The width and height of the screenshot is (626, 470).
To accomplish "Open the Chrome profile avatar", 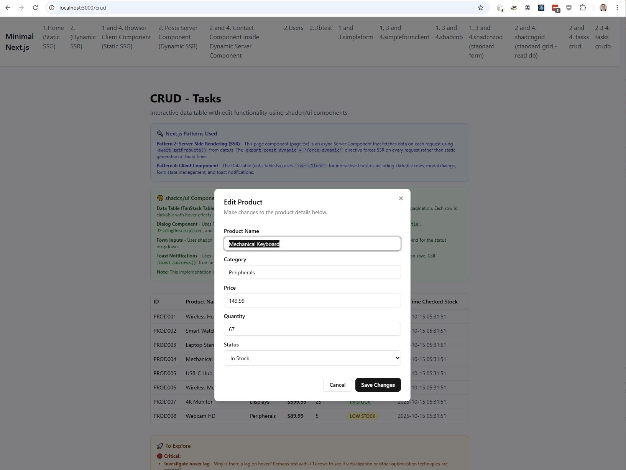I will coord(603,8).
